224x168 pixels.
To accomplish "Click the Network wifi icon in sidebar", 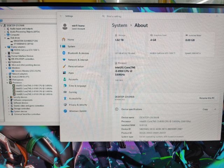I will click(x=64, y=59).
